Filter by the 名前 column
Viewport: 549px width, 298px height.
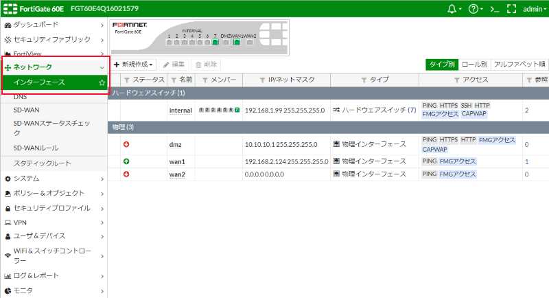(x=174, y=80)
